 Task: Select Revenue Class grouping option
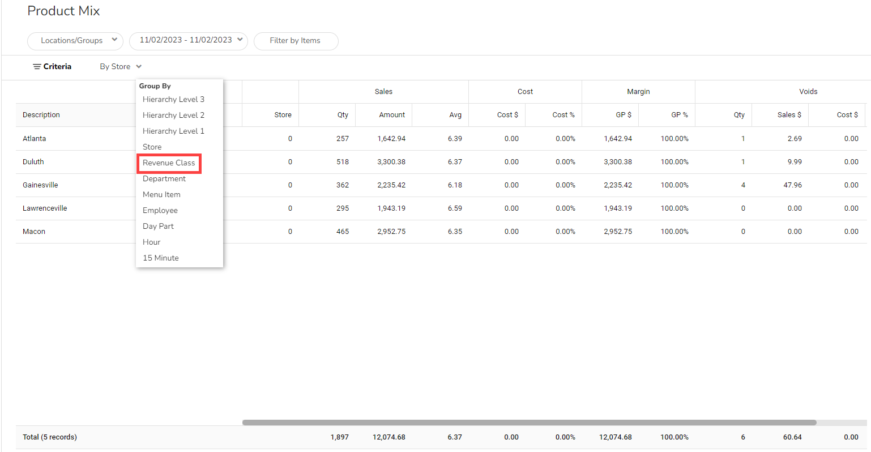(169, 163)
